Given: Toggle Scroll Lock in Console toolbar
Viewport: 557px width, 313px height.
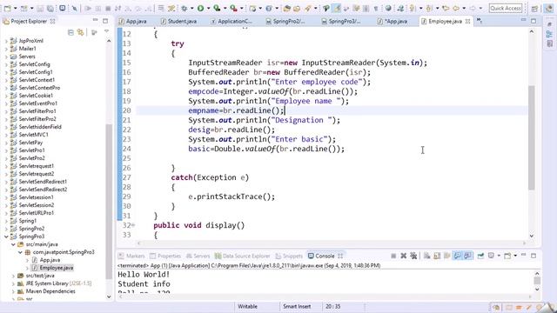Looking at the screenshot, I should tap(437, 256).
